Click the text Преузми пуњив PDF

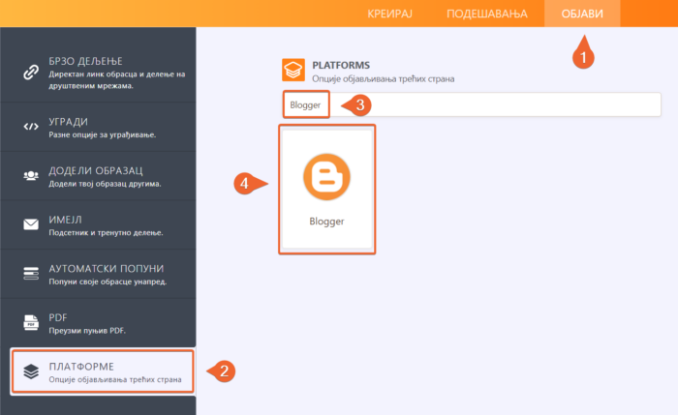(x=87, y=331)
